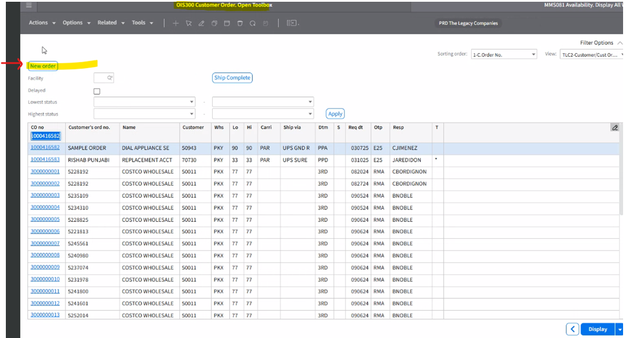This screenshot has height=338, width=626.
Task: Open the View dropdown
Action: click(x=592, y=54)
